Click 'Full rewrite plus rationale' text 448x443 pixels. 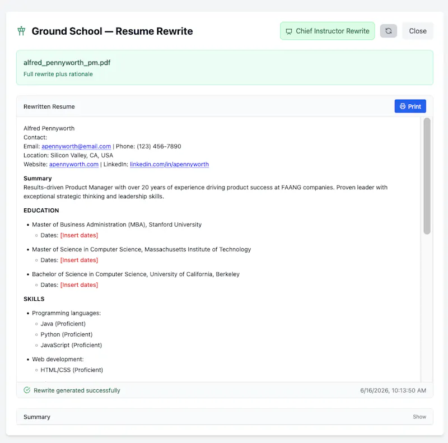58,74
